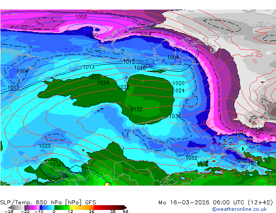
Task: Click the 48 value on the temperature legend
Action: pyautogui.click(x=125, y=211)
